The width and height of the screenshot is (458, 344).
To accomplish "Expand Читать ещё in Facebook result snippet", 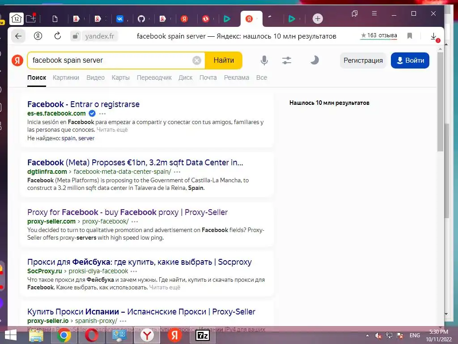I will 112,129.
